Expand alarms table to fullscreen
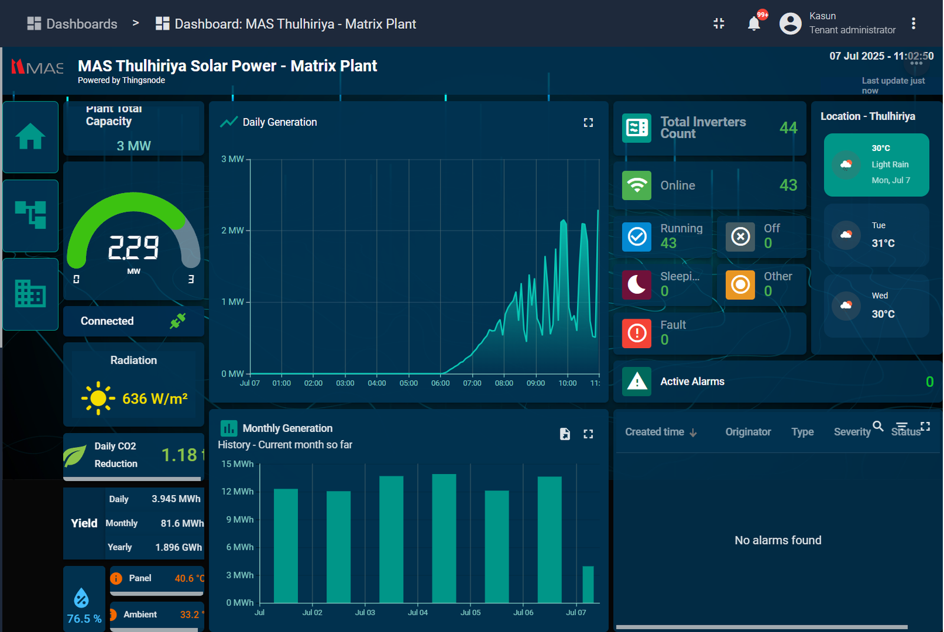The width and height of the screenshot is (944, 632). (x=925, y=426)
